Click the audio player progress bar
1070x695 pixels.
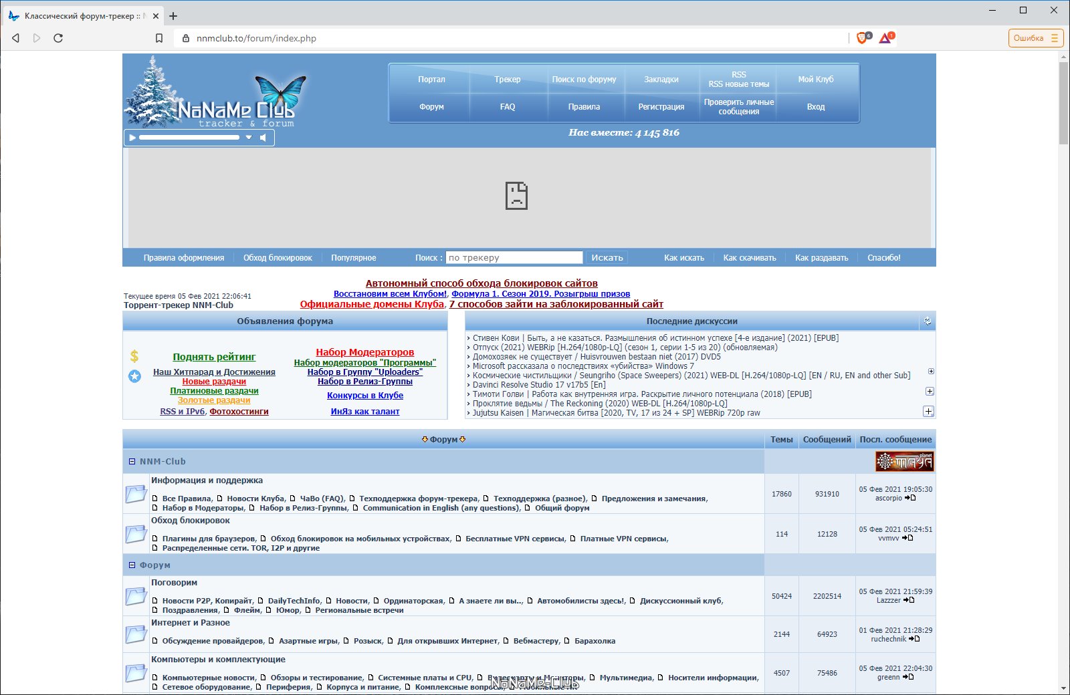189,138
